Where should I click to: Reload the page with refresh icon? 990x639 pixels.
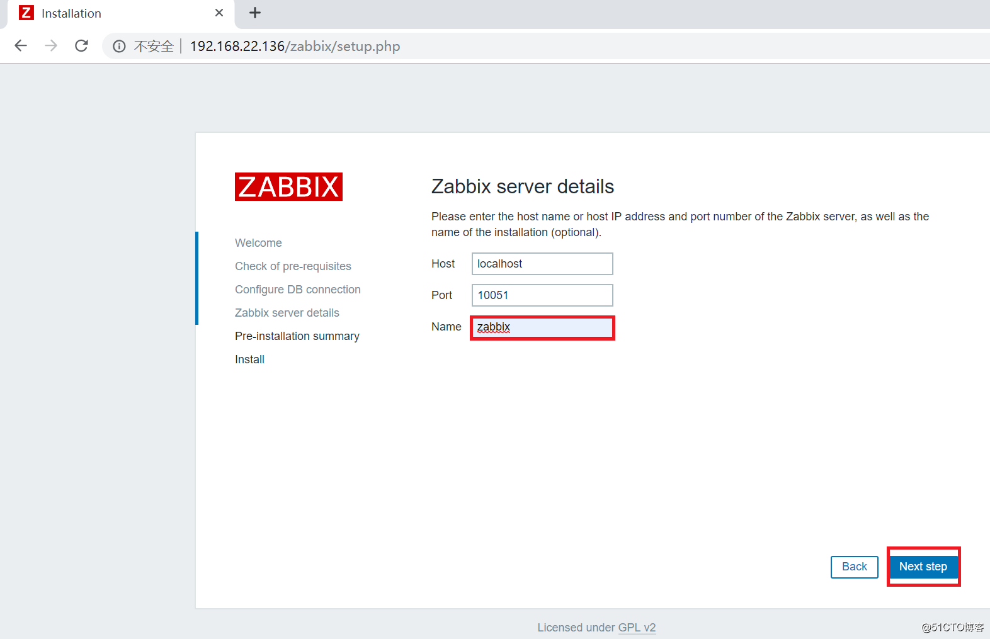[81, 46]
